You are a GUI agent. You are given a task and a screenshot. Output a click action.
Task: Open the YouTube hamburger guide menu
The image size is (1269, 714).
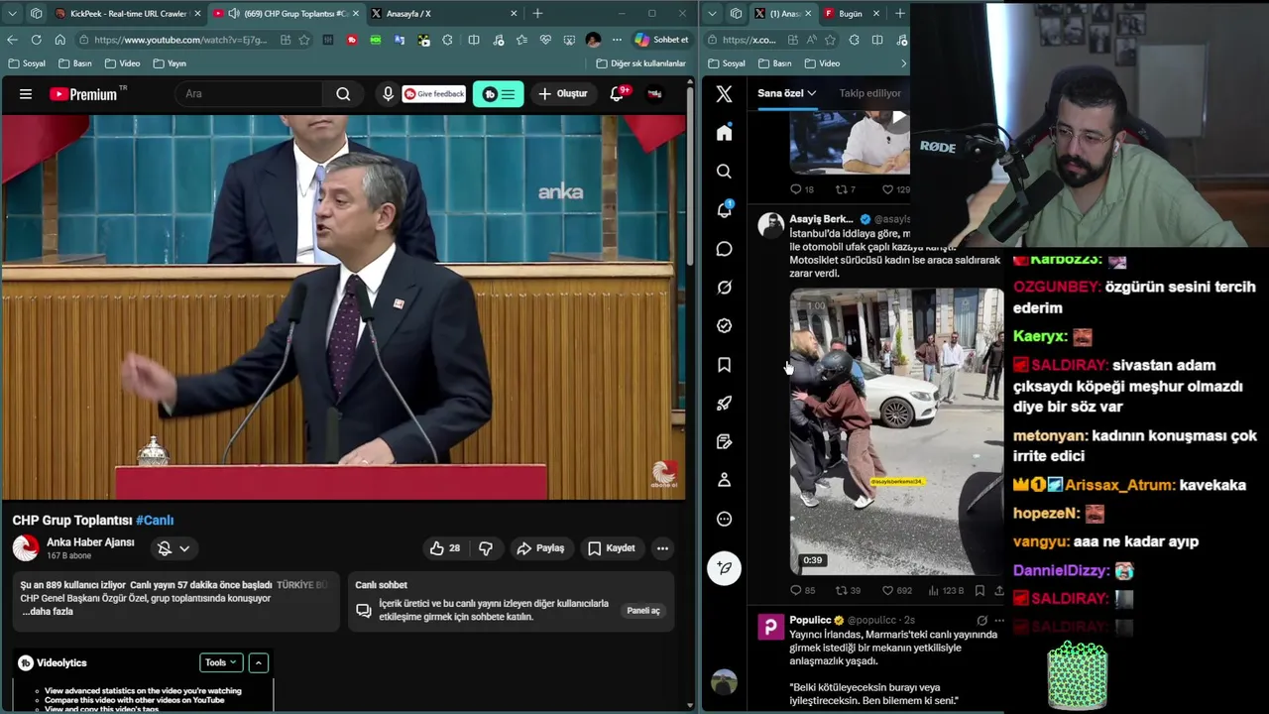coord(26,94)
